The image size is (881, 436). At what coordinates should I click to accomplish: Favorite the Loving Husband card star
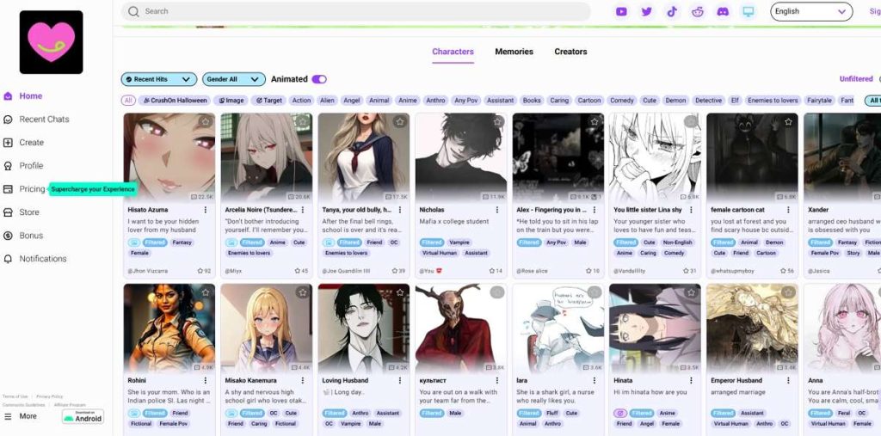[x=400, y=292]
